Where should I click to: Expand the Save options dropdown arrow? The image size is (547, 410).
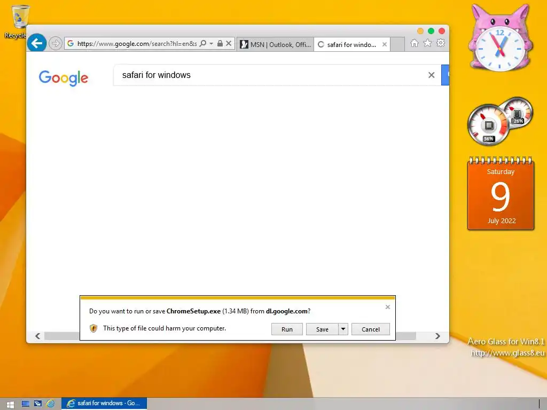tap(343, 329)
